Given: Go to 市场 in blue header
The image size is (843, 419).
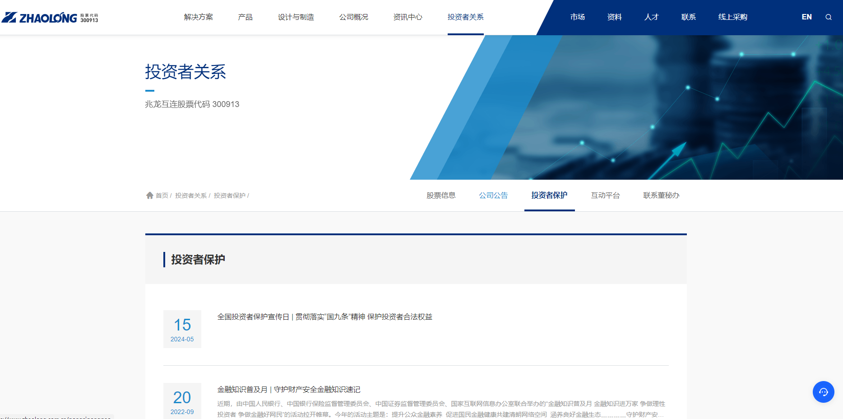Looking at the screenshot, I should 577,17.
